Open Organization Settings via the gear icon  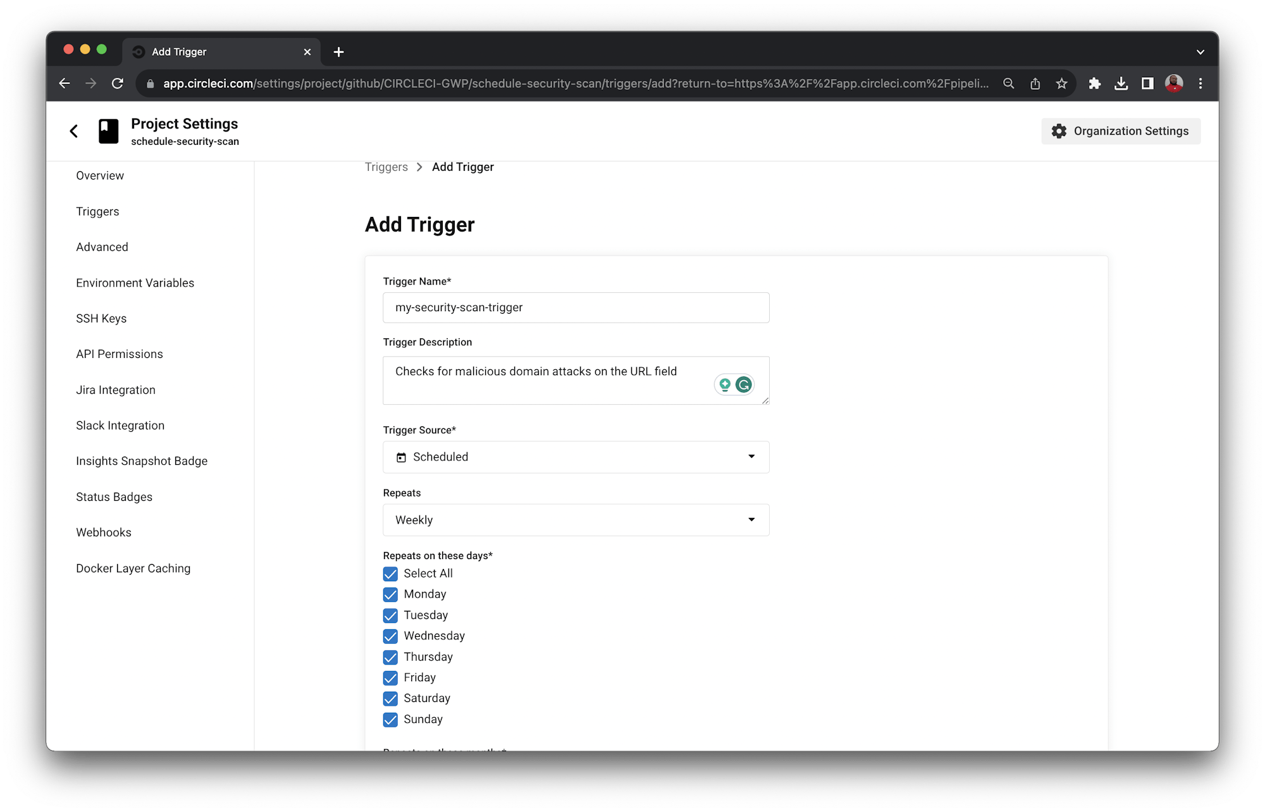1059,131
